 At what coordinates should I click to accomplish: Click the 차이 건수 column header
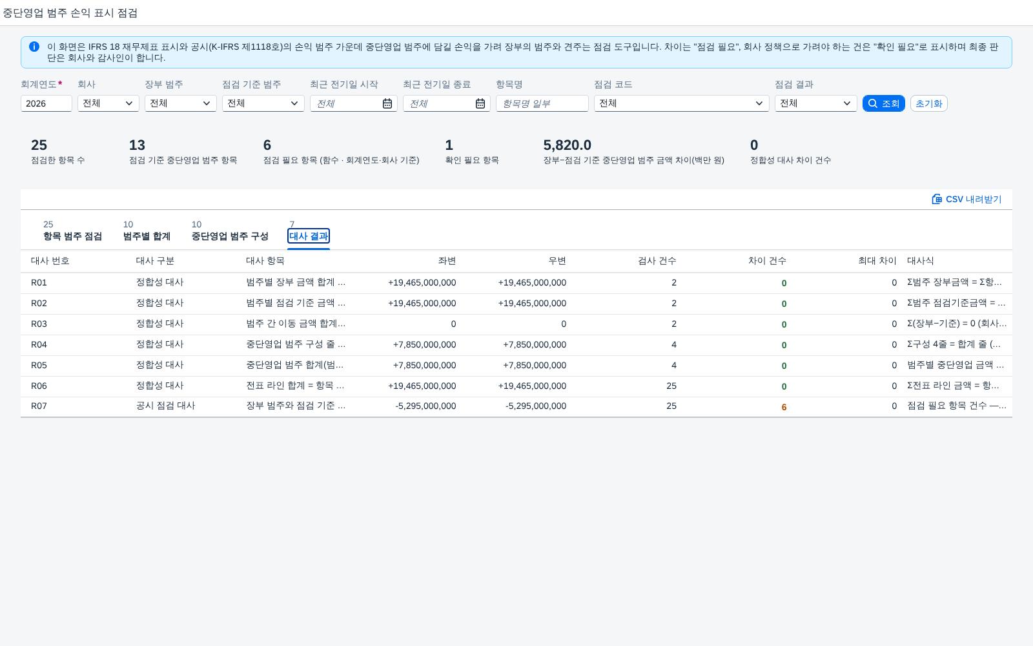click(767, 261)
